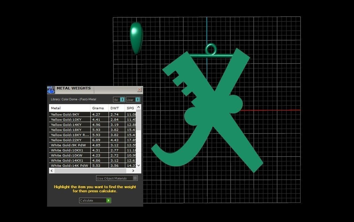Select the White Gold:14KX1 row
The image size is (354, 222).
(x=93, y=160)
